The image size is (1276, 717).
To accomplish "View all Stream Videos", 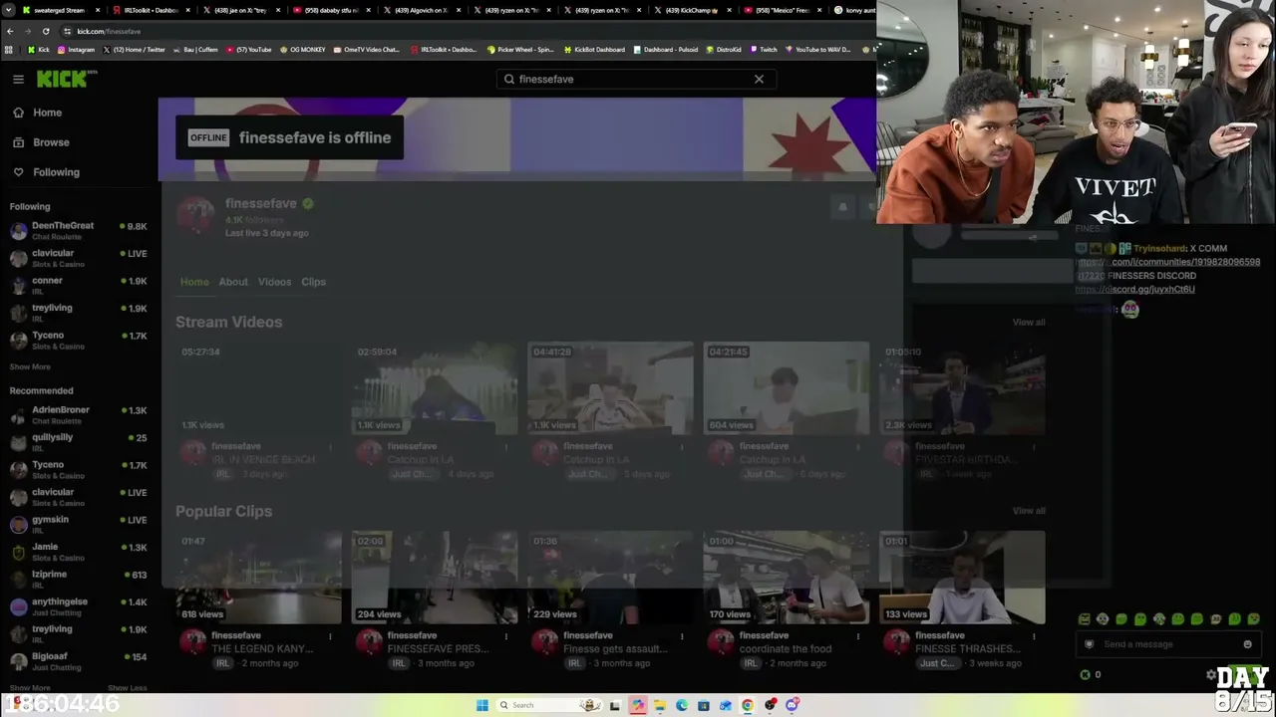I will (1029, 322).
